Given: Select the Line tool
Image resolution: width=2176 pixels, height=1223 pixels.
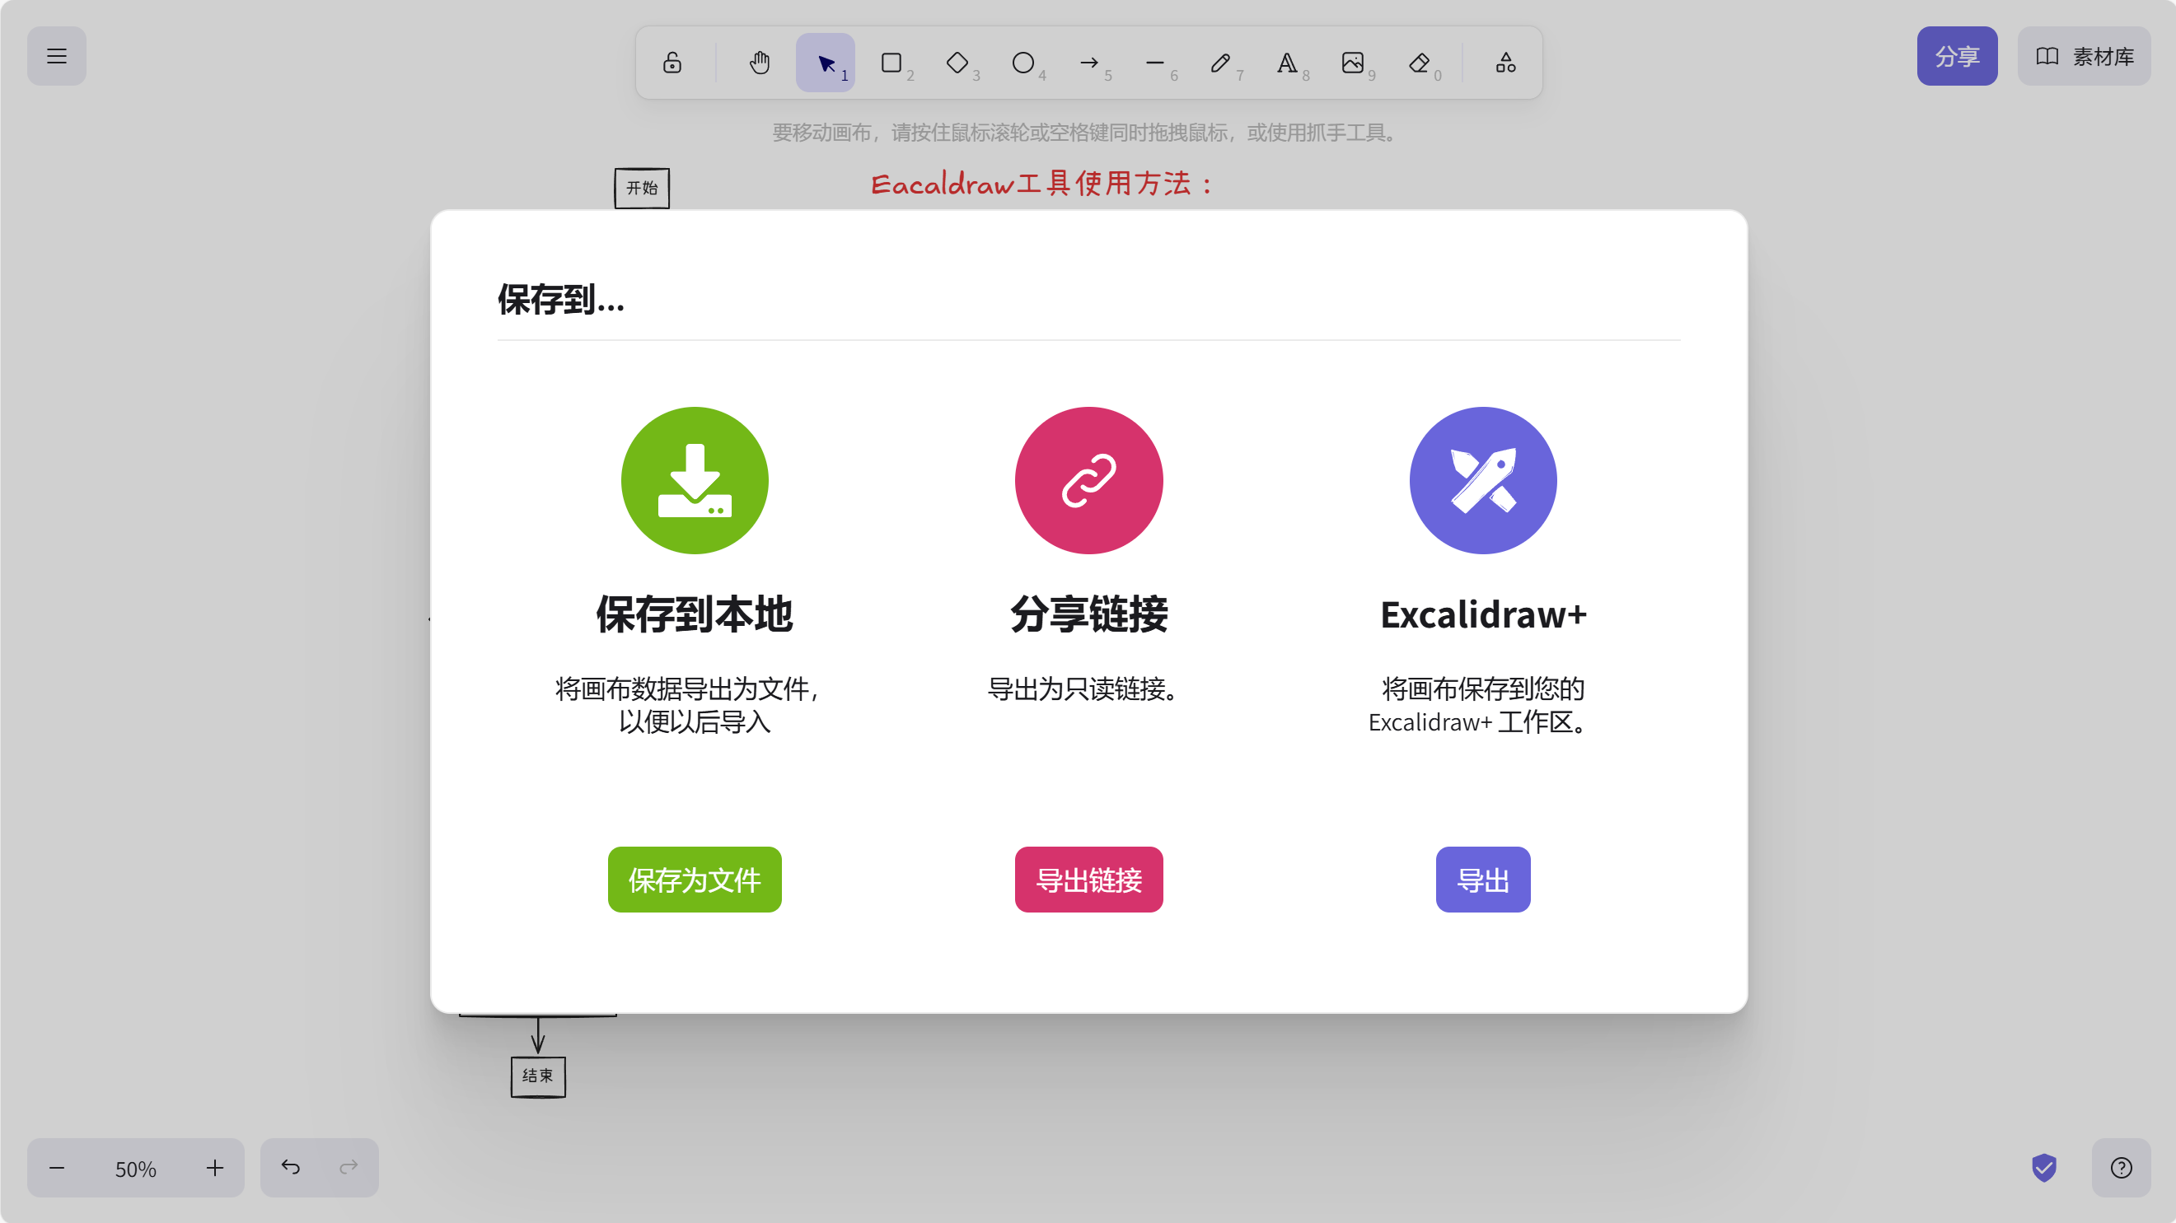Looking at the screenshot, I should coord(1154,62).
